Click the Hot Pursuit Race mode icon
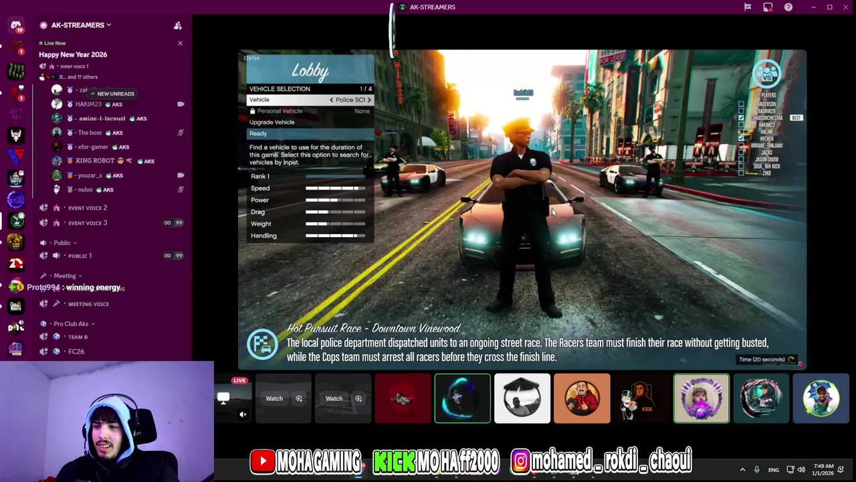This screenshot has height=482, width=856. (x=263, y=344)
